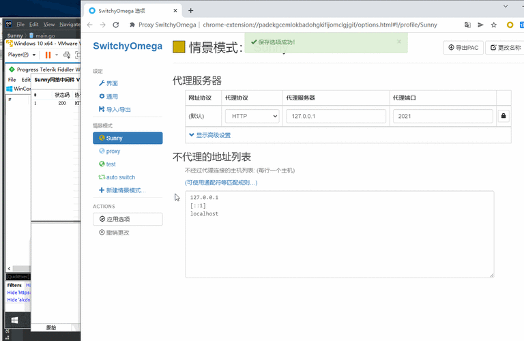Click the Fiddler Filters label
Screen dimensions: 524x341
tap(14, 285)
